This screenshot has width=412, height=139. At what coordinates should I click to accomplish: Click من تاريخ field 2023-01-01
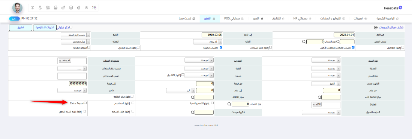[344, 35]
